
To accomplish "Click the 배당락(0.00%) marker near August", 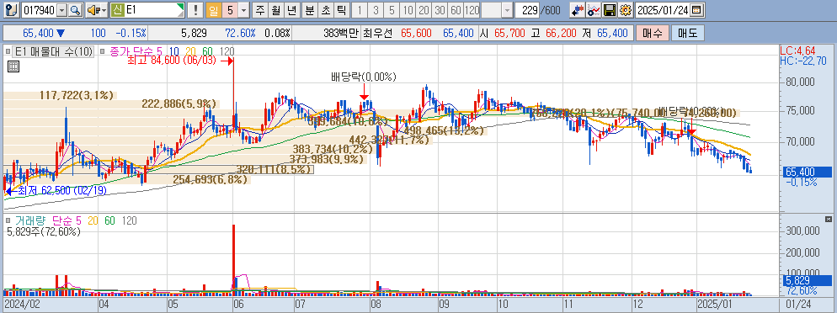I will 364,77.
